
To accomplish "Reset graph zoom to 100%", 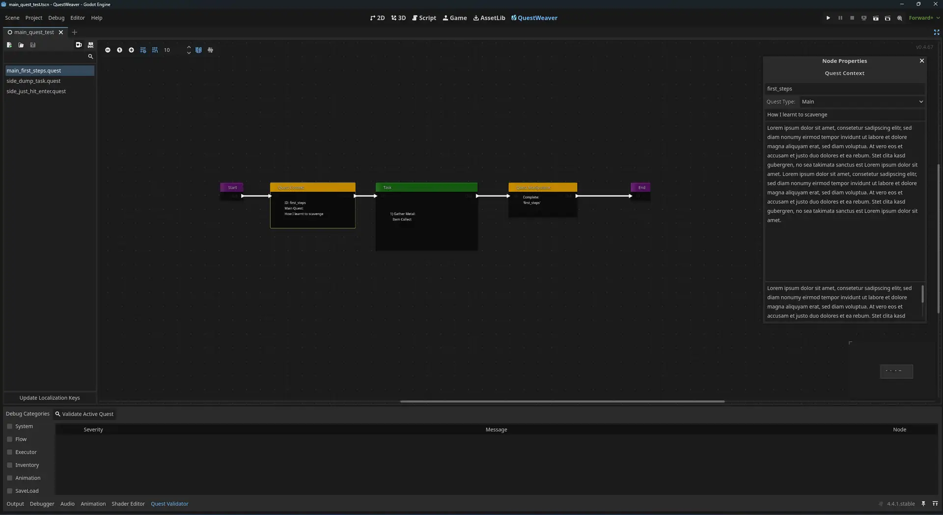I will pyautogui.click(x=119, y=50).
